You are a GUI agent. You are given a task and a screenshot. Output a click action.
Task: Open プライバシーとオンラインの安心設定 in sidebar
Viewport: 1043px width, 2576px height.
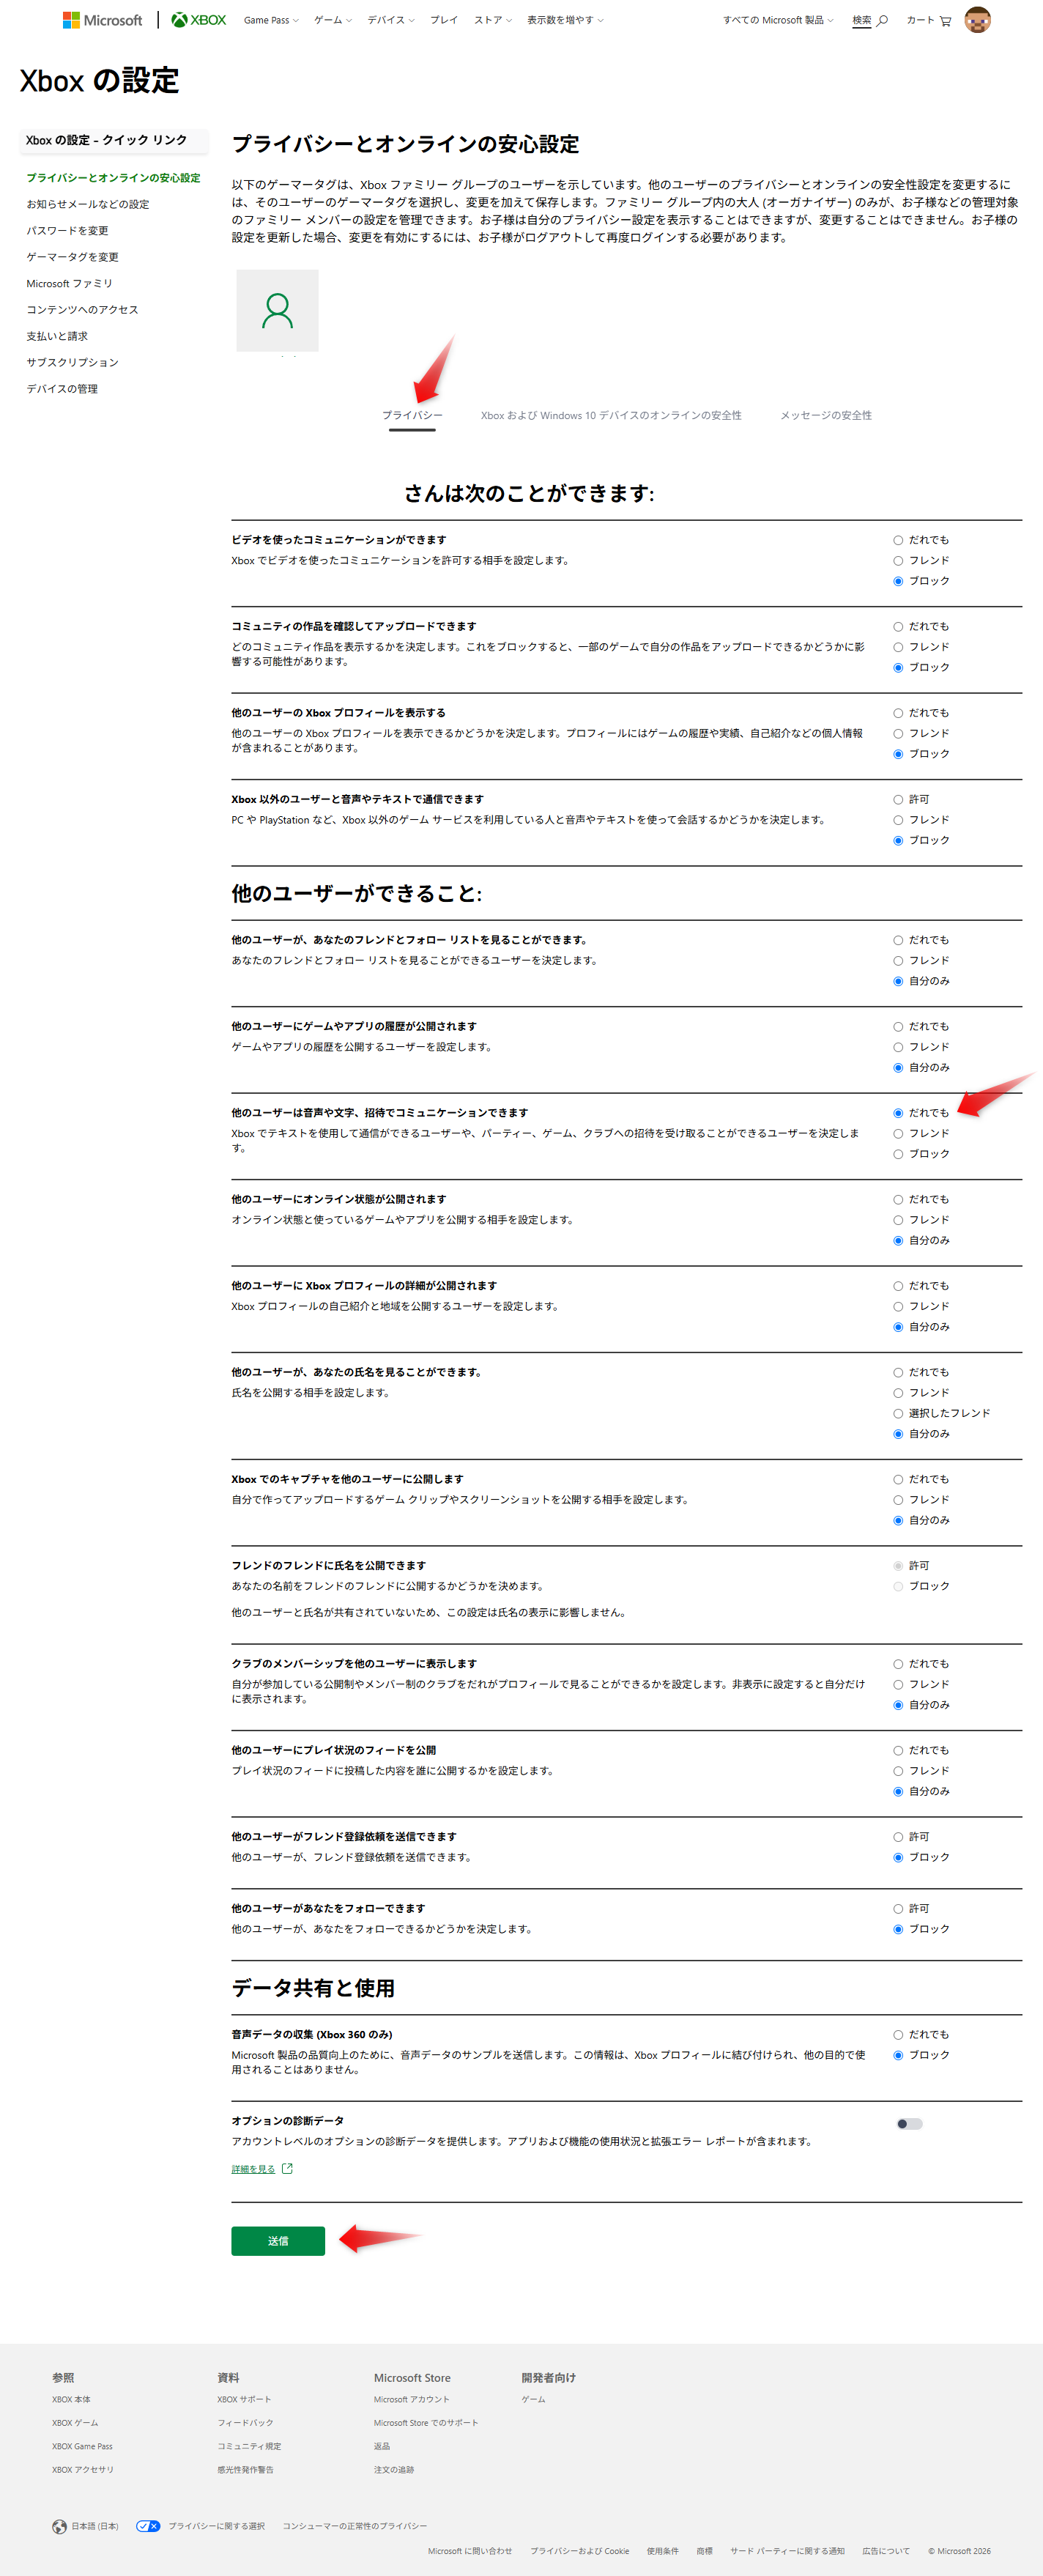pyautogui.click(x=113, y=178)
